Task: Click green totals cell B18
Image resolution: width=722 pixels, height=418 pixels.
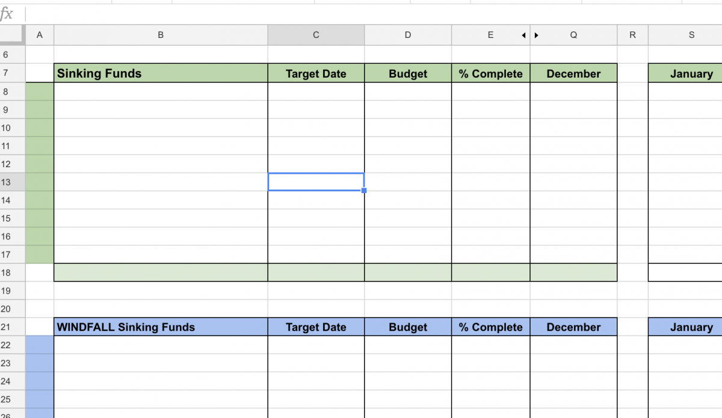Action: [161, 272]
